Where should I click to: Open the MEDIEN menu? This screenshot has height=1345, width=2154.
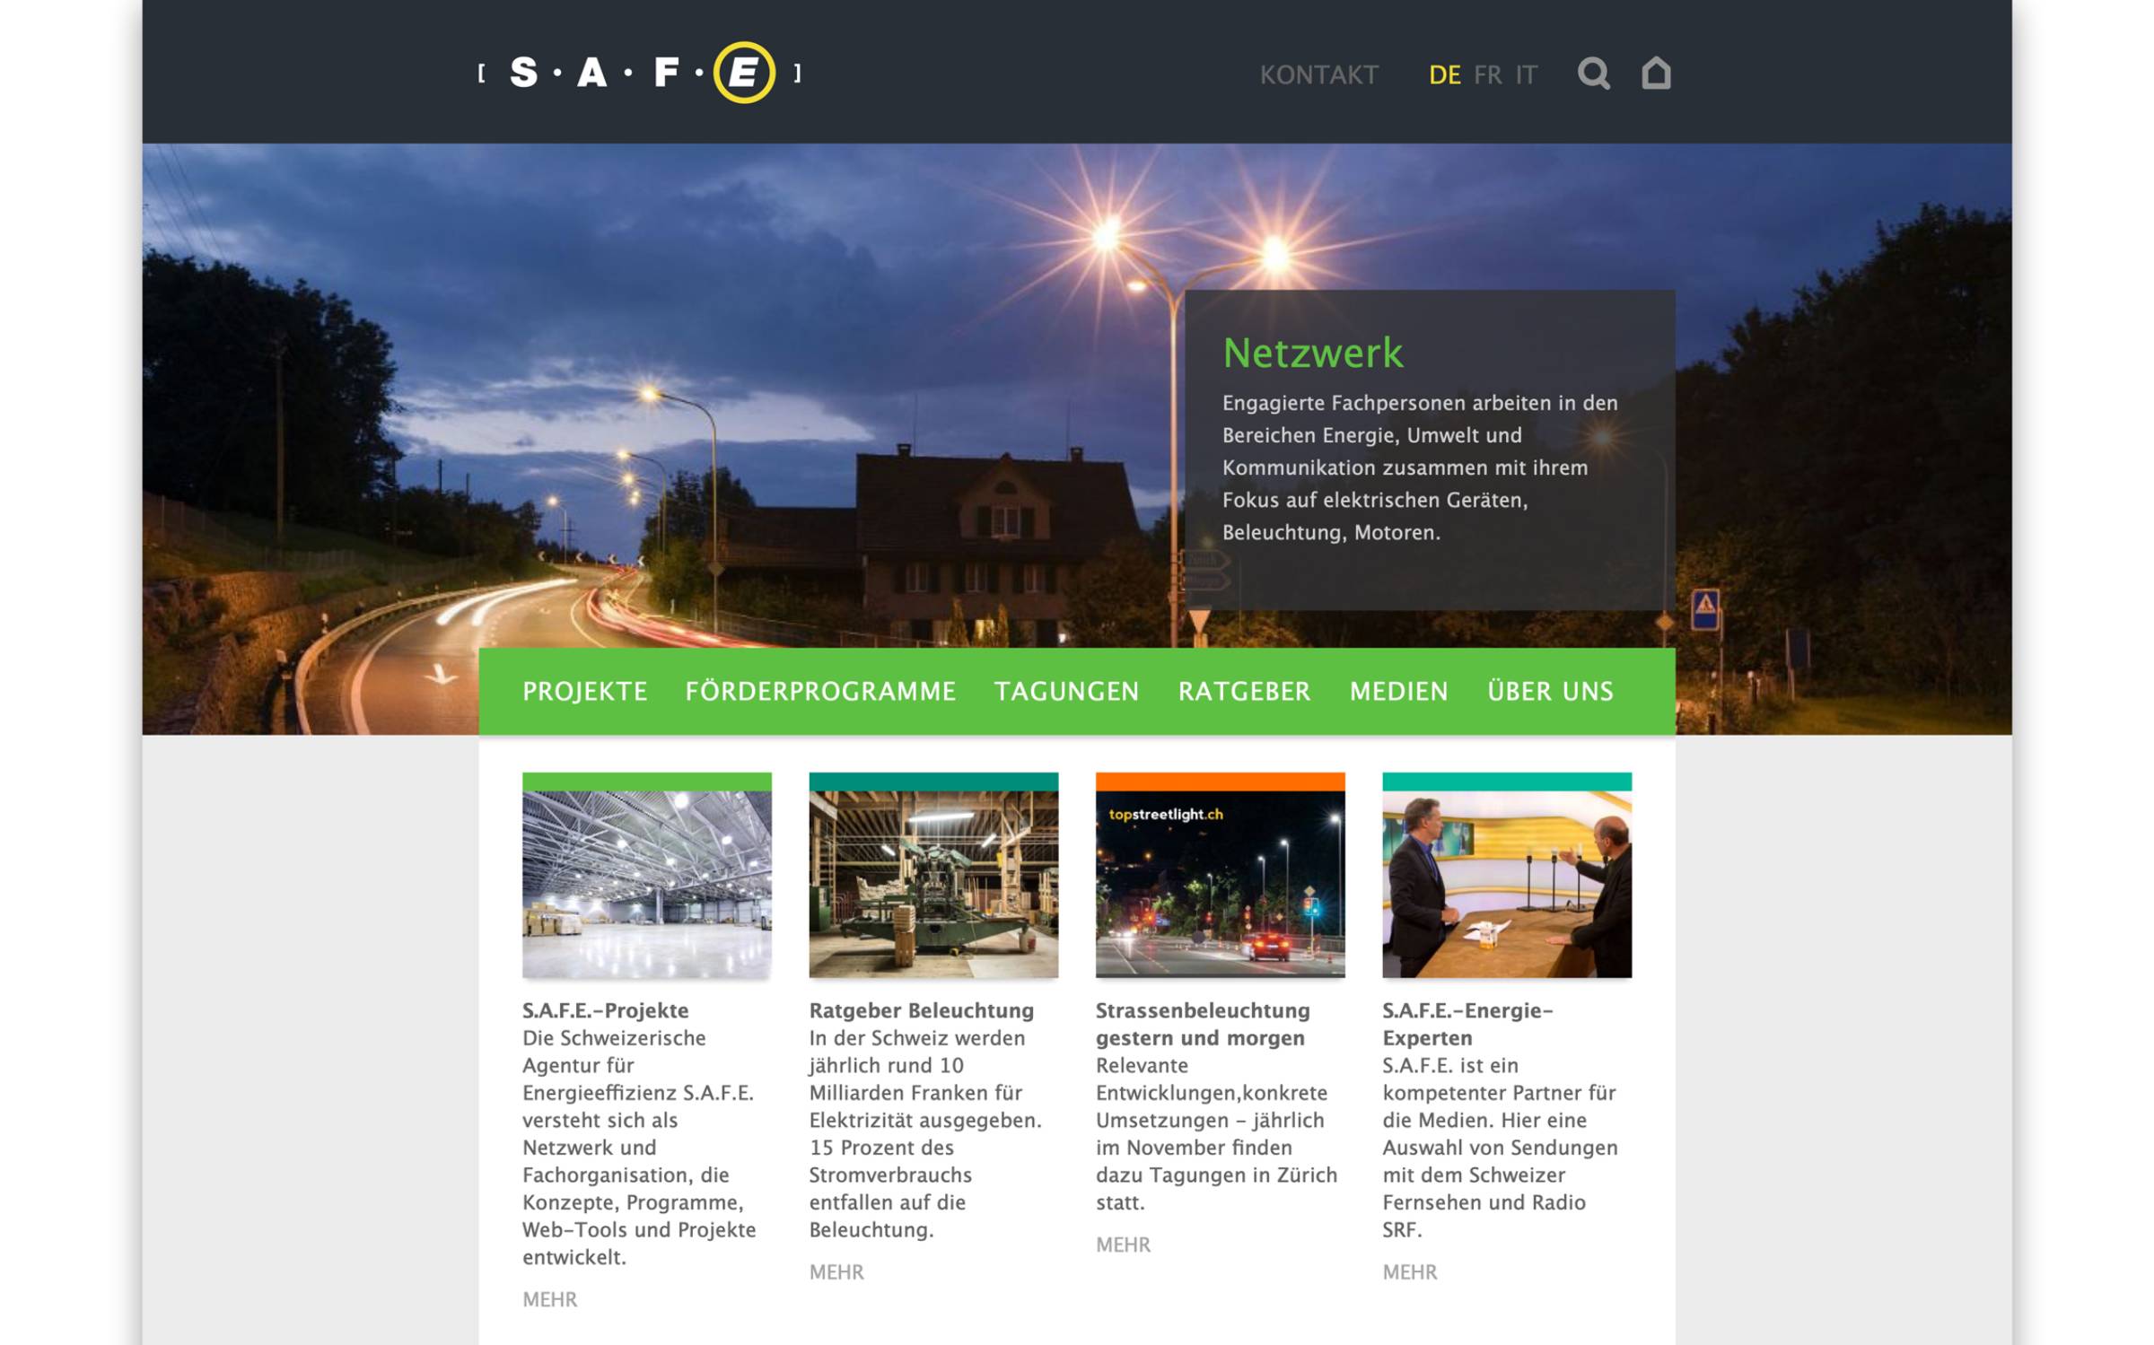point(1398,691)
